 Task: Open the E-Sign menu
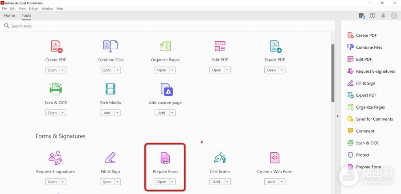[33, 8]
